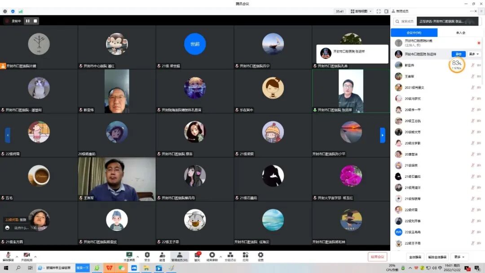Open the Windows Start menu
485x273 pixels.
6,268
